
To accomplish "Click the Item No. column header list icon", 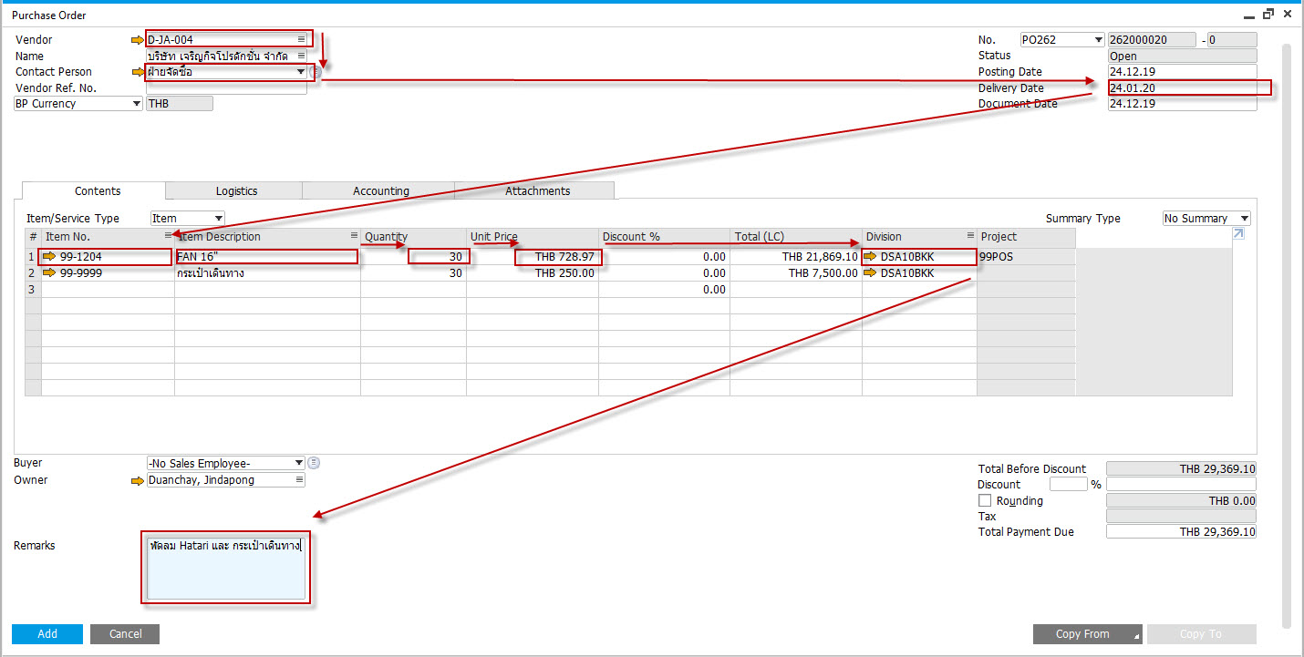I will tap(168, 236).
